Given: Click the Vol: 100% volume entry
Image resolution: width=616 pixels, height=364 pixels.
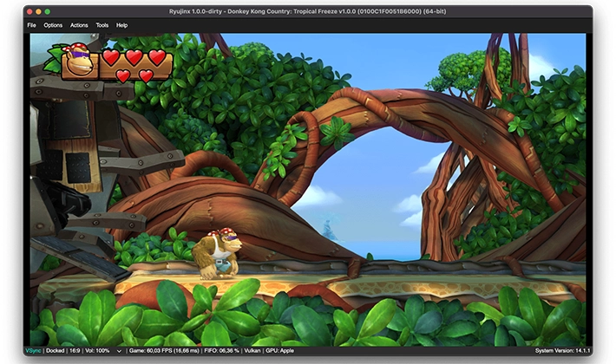Looking at the screenshot, I should 97,351.
